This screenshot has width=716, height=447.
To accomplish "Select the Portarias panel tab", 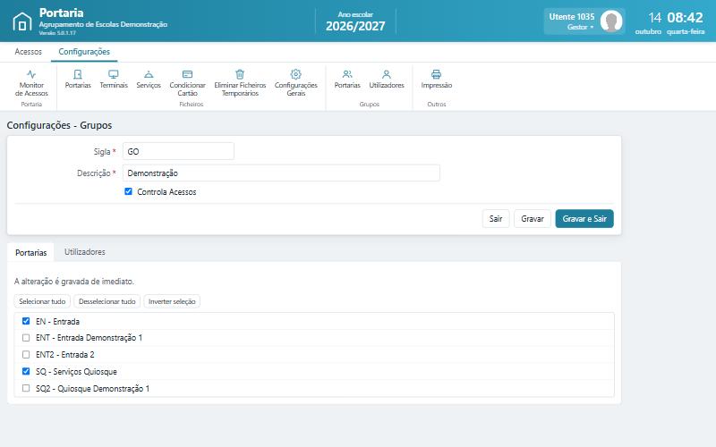I will click(x=30, y=252).
